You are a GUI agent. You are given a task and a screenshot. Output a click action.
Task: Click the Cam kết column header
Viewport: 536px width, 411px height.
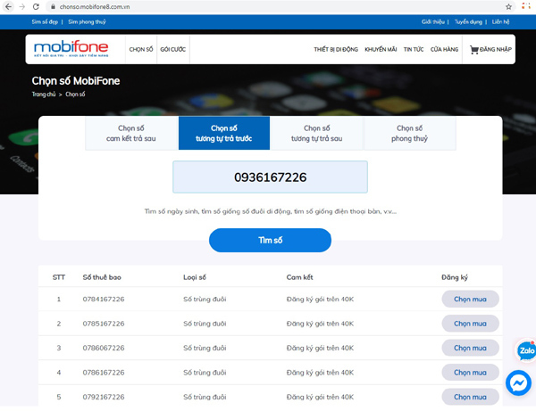[x=299, y=277]
